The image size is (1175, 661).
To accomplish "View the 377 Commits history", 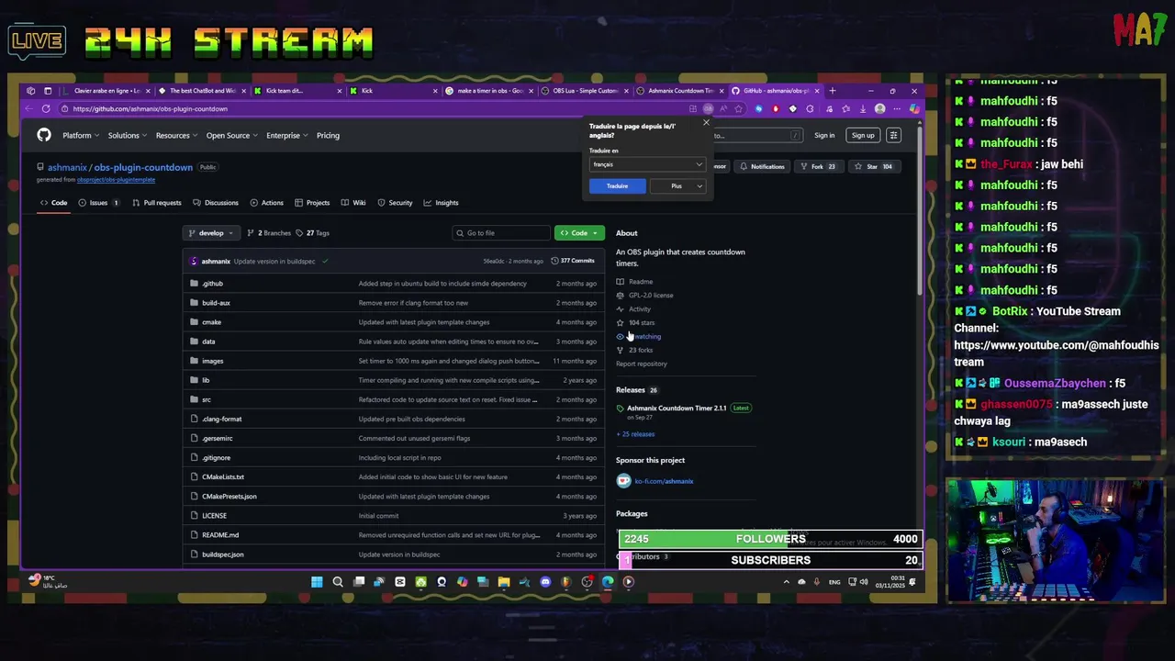I will (x=574, y=261).
